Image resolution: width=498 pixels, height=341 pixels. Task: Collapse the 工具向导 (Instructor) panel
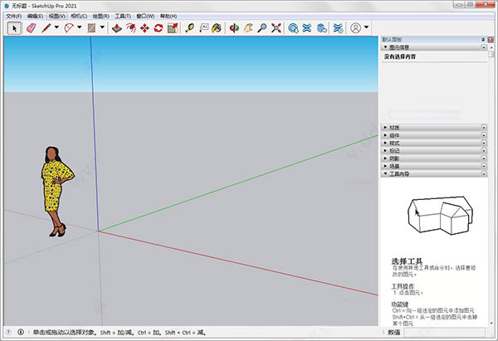click(x=434, y=174)
